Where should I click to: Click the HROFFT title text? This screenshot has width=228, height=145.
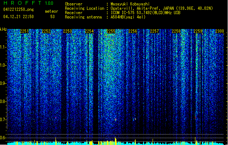pyautogui.click(x=22, y=3)
